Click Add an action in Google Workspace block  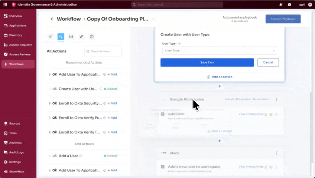coord(220,131)
